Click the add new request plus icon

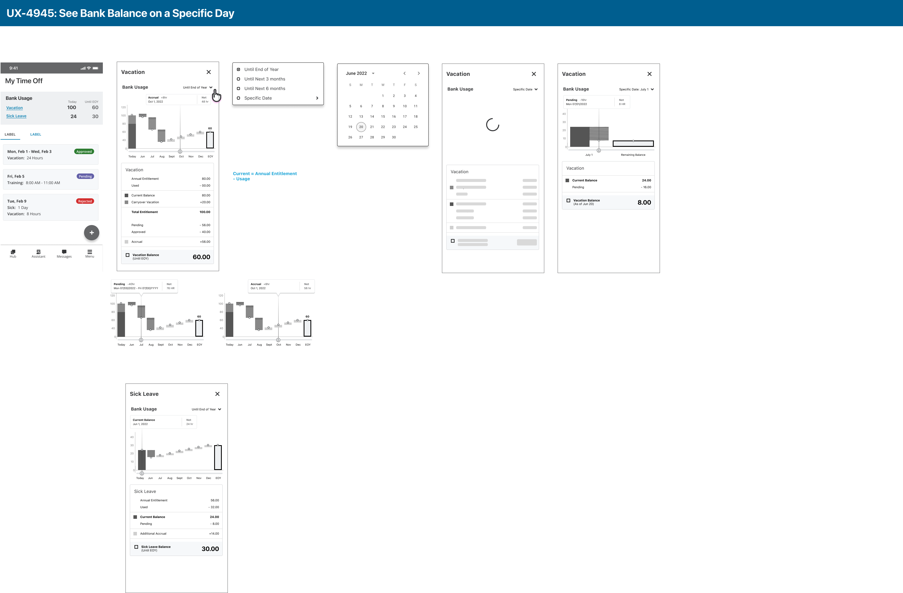coord(91,232)
